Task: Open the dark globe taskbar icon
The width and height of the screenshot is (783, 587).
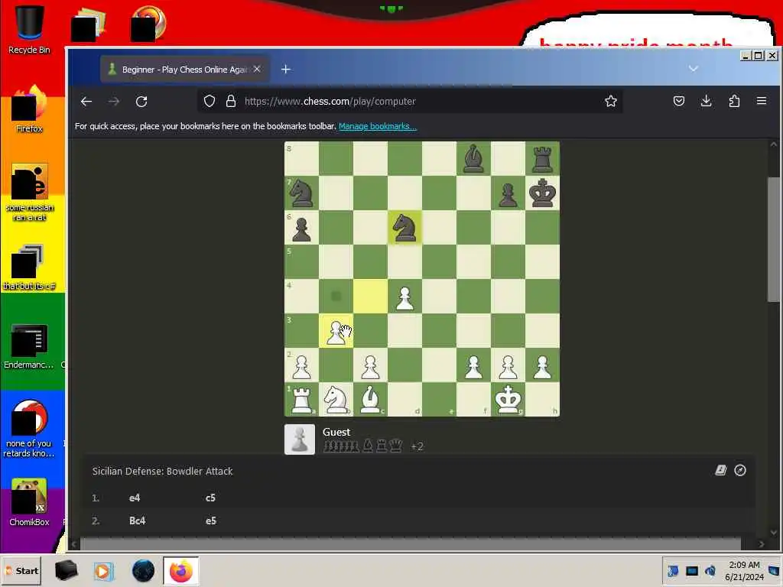Action: (x=143, y=571)
